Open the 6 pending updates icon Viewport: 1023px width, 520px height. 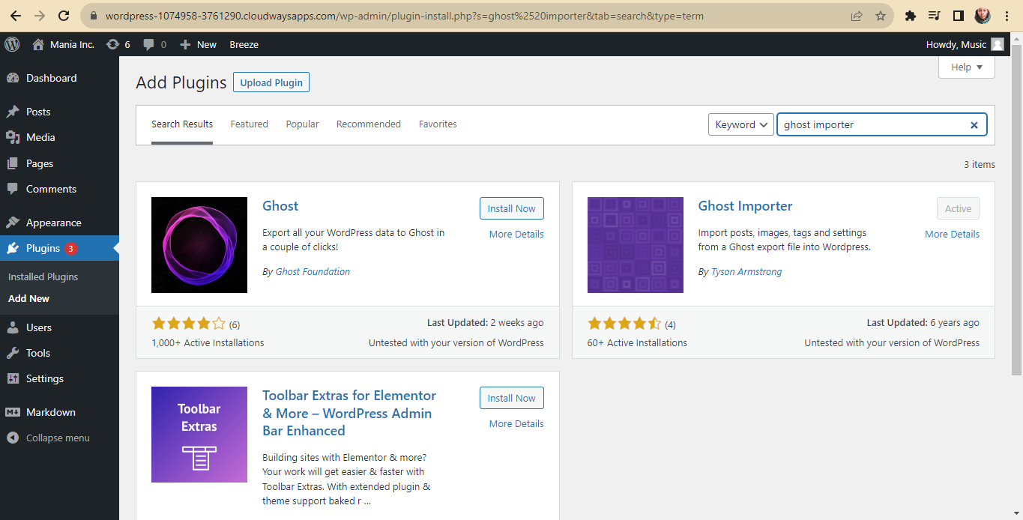point(118,44)
